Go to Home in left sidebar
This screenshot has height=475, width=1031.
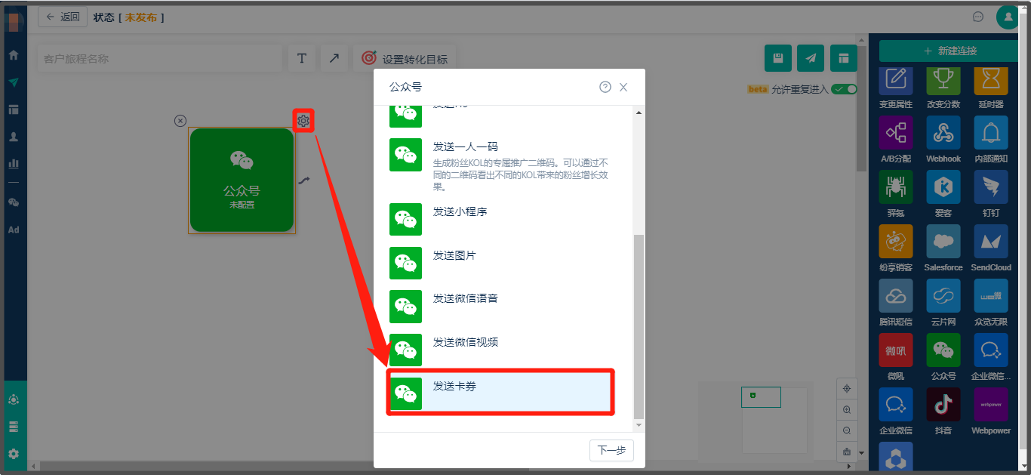pos(14,55)
